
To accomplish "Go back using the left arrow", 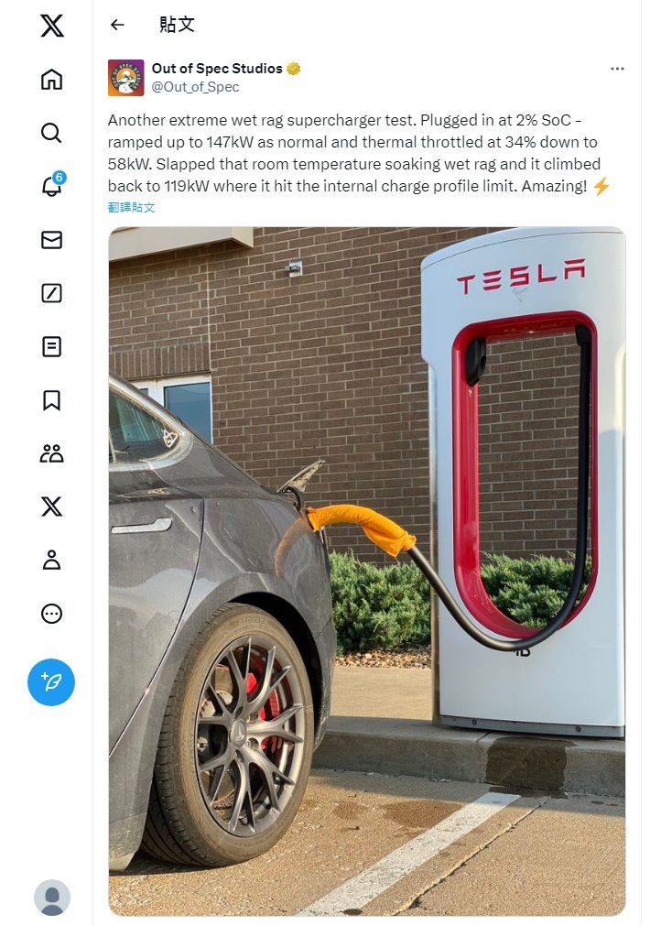I will point(117,25).
